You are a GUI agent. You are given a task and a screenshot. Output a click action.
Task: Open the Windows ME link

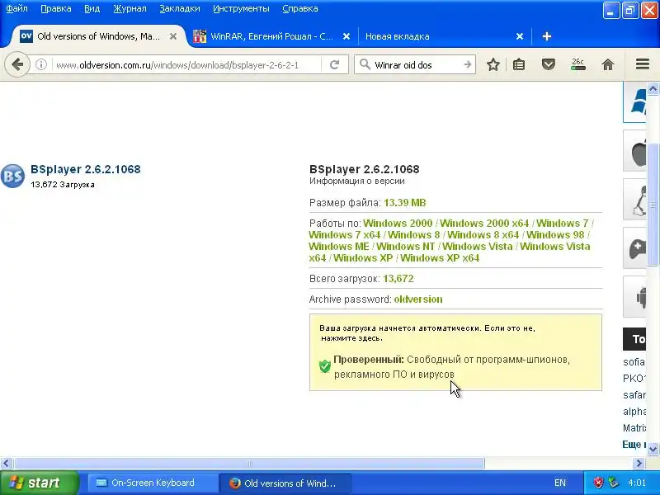[339, 246]
